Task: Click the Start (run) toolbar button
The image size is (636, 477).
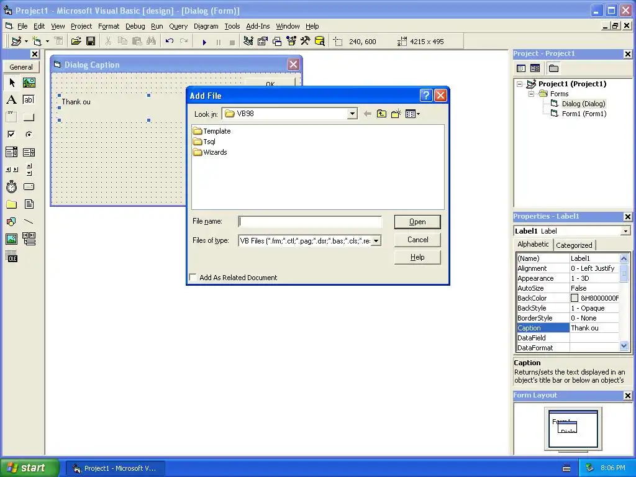Action: pyautogui.click(x=204, y=42)
